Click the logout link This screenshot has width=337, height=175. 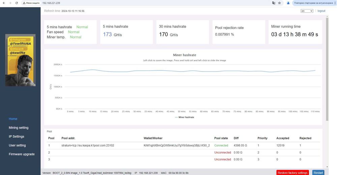[x=321, y=11]
